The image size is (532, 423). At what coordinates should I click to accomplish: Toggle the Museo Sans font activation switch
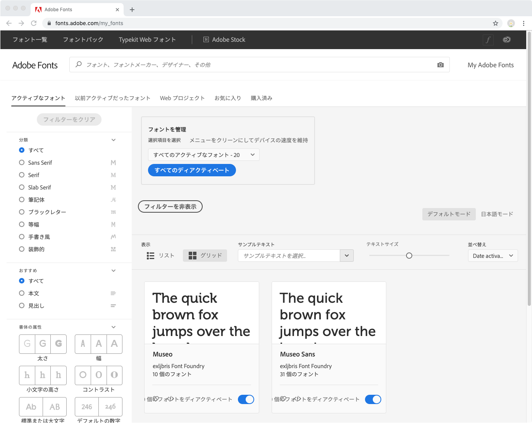[373, 399]
